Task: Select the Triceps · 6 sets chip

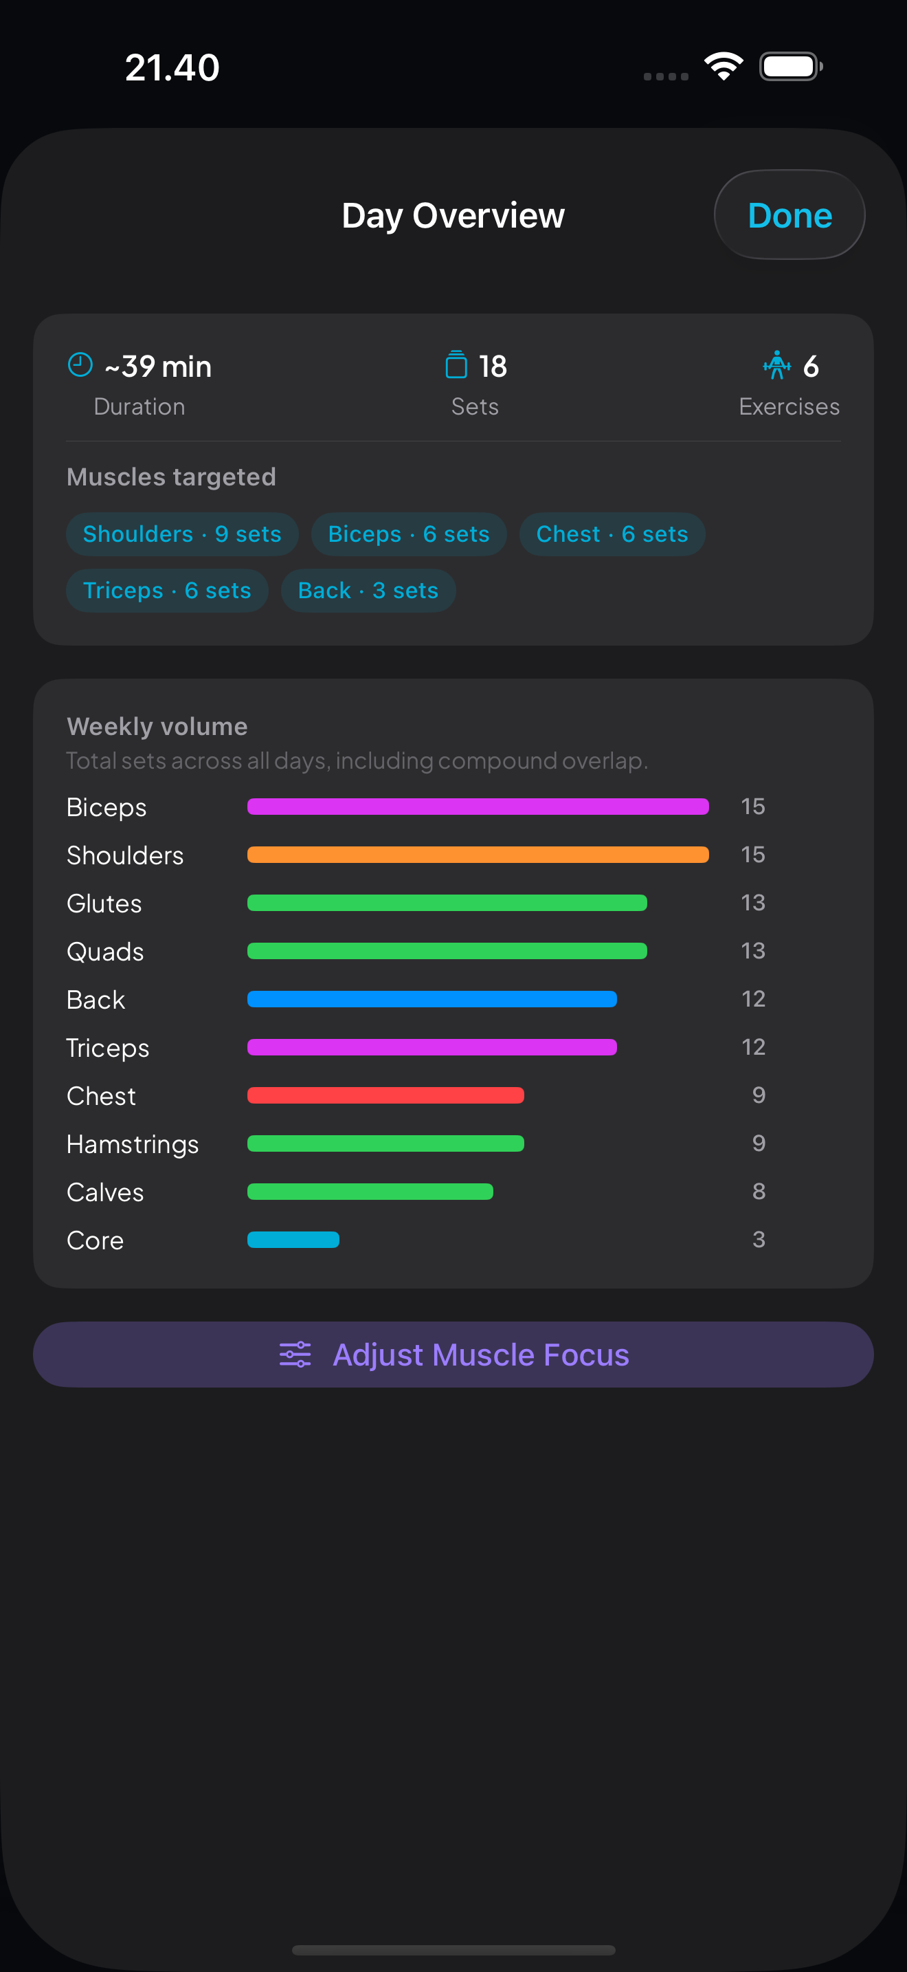Action: coord(167,590)
